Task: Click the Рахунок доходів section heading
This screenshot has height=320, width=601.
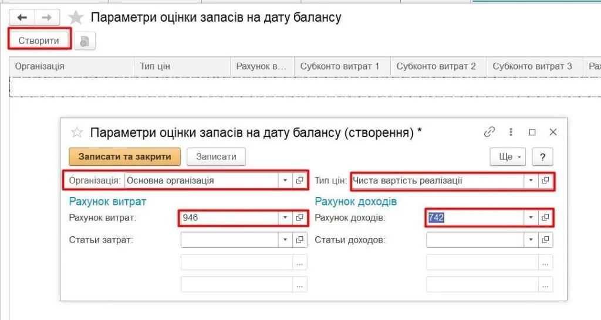Action: point(356,202)
